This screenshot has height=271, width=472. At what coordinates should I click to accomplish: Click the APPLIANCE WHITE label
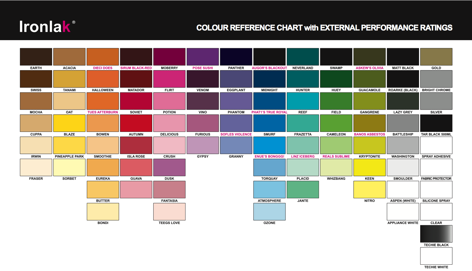click(x=403, y=223)
